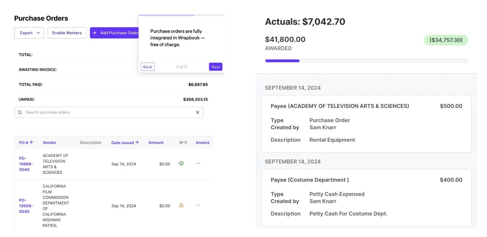487x237 pixels.
Task: Clear the purchase orders search field
Action: pyautogui.click(x=198, y=112)
